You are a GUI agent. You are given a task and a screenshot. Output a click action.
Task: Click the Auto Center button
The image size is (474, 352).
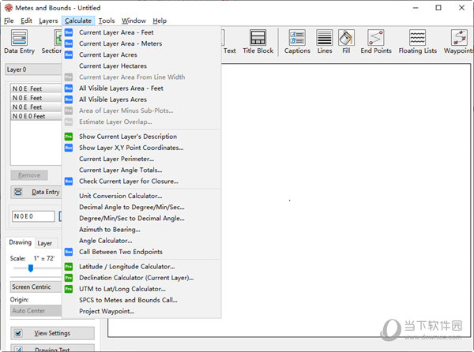[x=36, y=310]
